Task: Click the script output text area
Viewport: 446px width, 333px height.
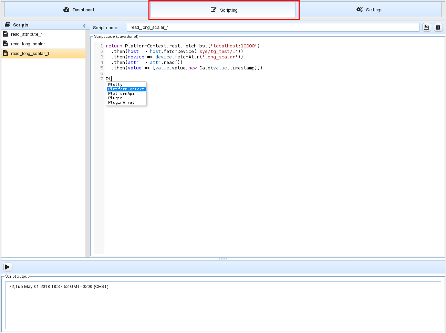Action: pos(223,305)
